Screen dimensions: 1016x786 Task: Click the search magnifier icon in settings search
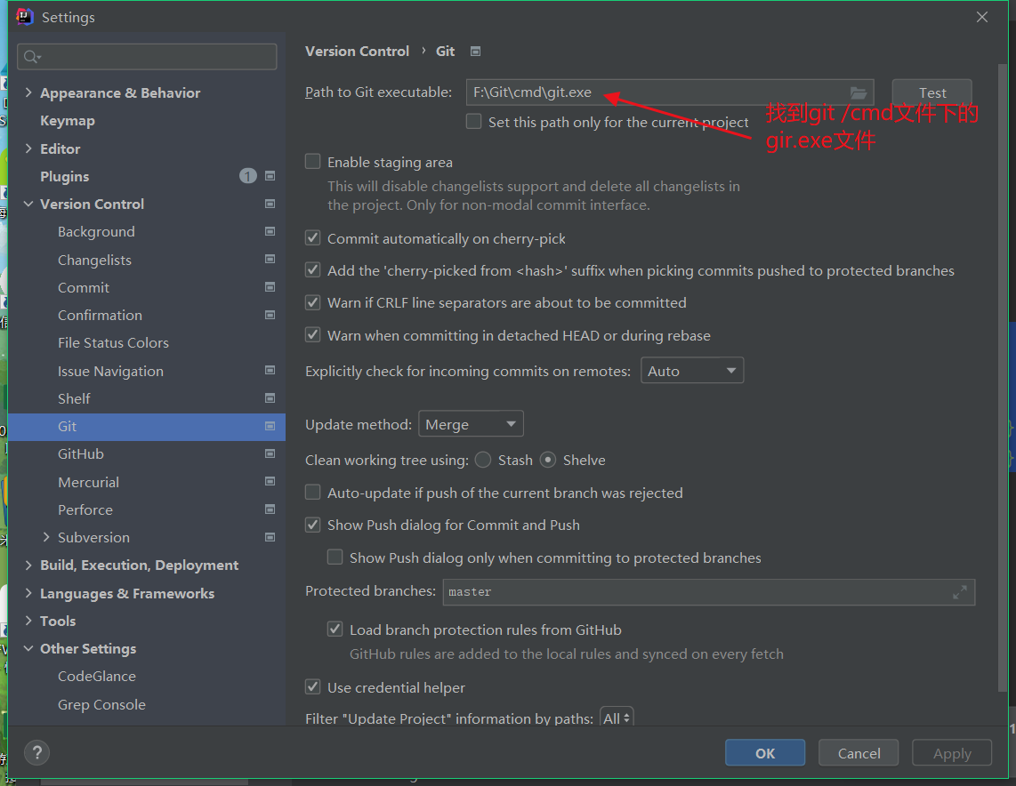pyautogui.click(x=32, y=57)
